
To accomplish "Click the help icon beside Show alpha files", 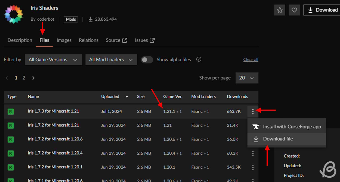I will point(199,59).
